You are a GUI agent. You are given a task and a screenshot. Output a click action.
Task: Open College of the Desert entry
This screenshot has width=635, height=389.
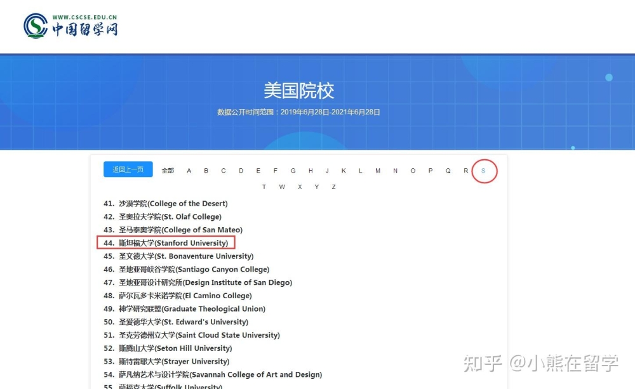click(166, 204)
